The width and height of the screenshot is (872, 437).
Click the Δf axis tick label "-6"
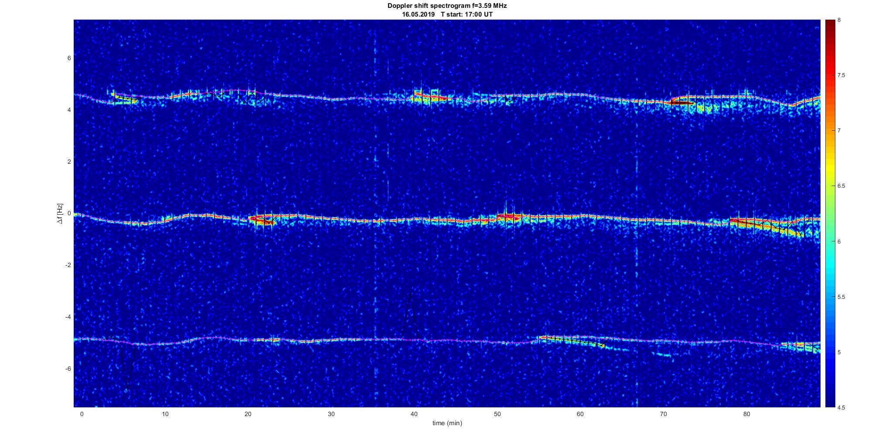point(68,369)
